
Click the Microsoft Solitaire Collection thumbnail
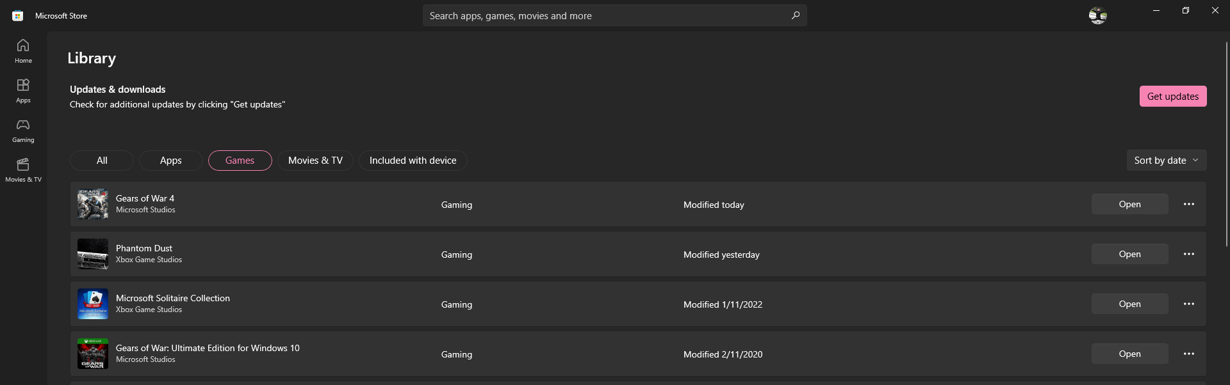tap(93, 304)
